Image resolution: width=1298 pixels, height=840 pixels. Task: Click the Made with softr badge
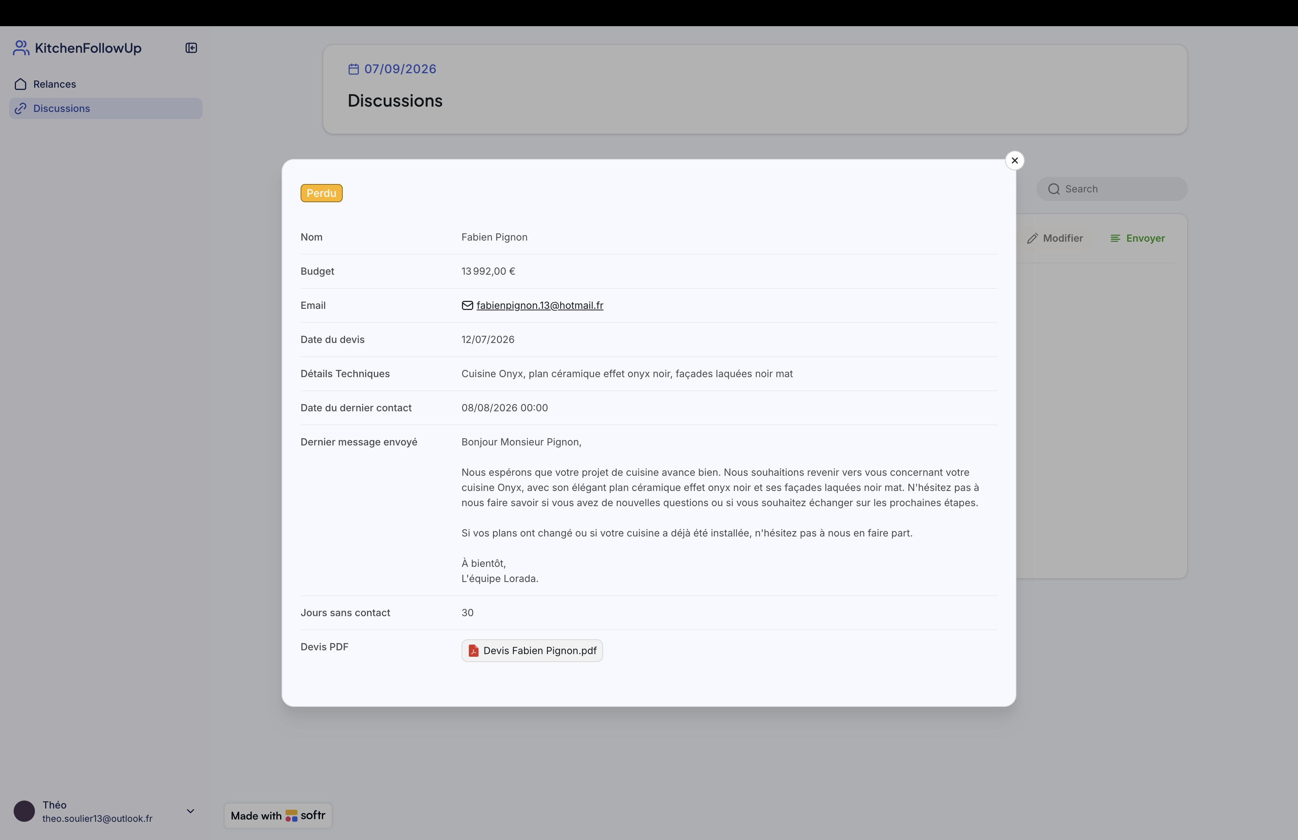point(277,815)
